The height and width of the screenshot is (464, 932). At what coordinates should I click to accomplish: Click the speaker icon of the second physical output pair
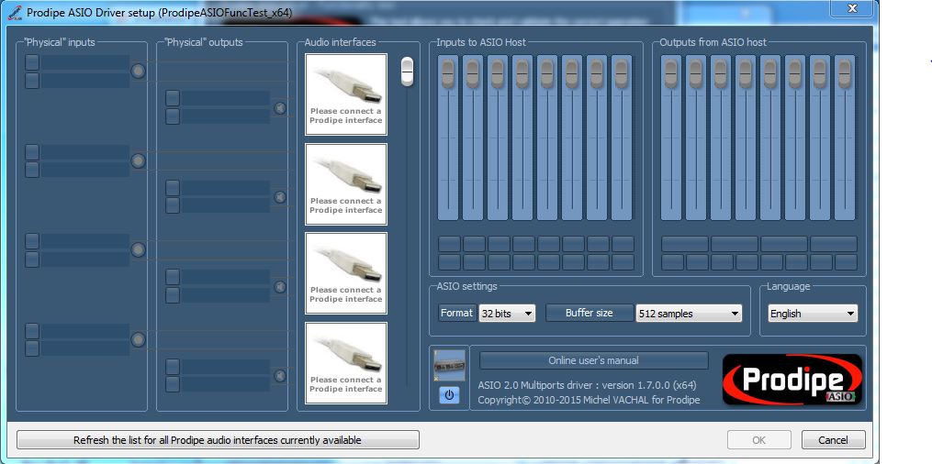(x=280, y=197)
